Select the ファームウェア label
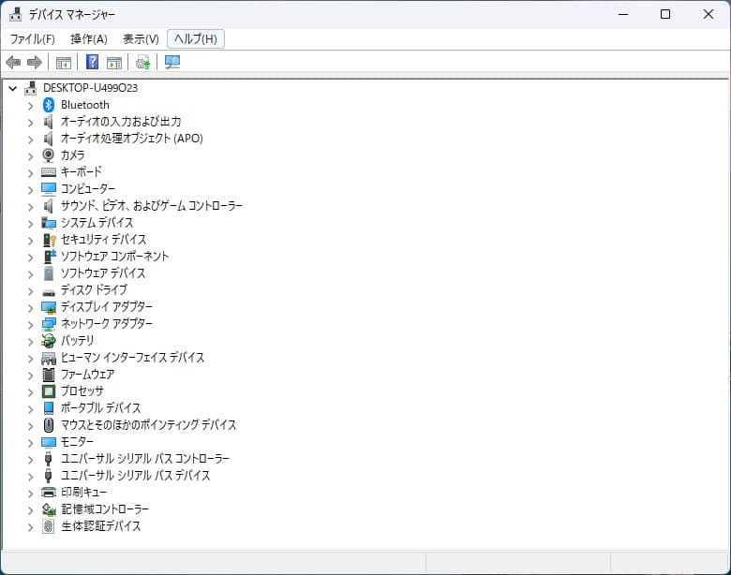The width and height of the screenshot is (731, 575). click(88, 375)
